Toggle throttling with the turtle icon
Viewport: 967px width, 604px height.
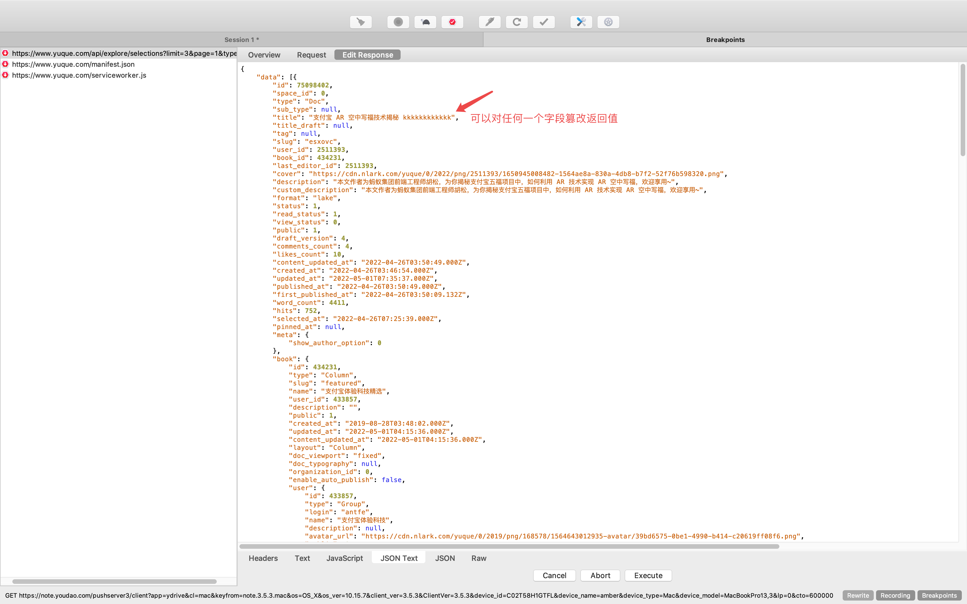(x=425, y=22)
